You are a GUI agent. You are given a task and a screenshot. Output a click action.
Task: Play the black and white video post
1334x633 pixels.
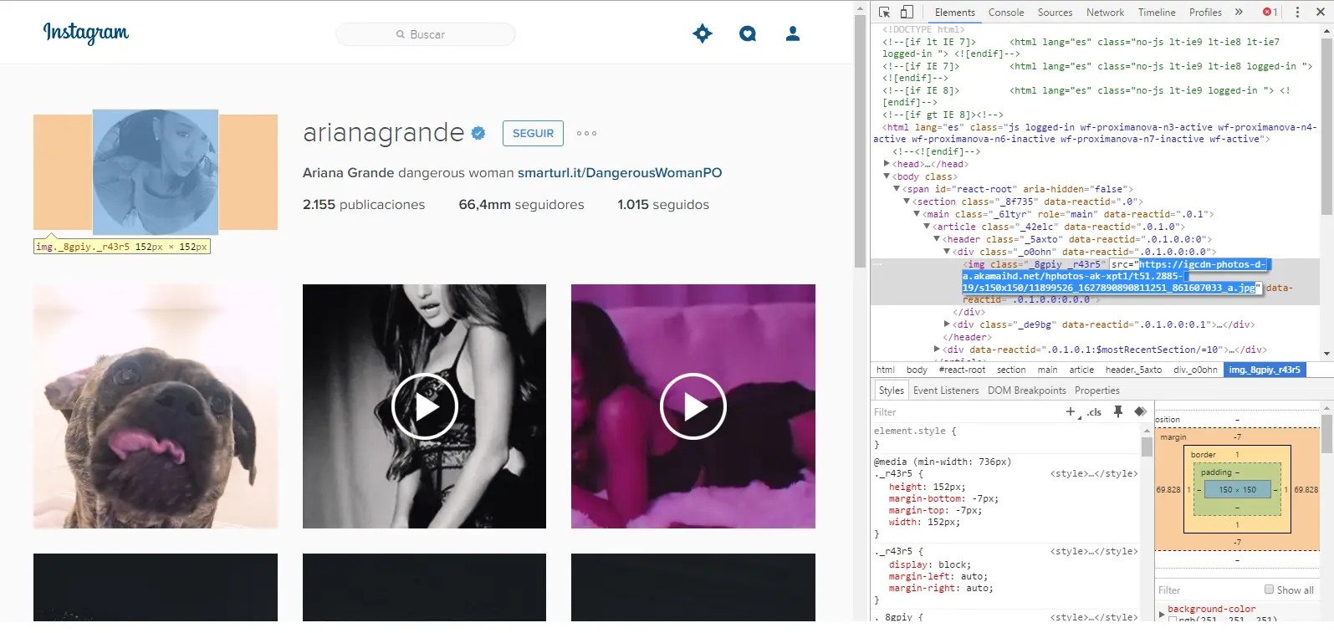[x=425, y=406]
